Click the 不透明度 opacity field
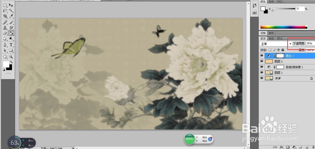 click(x=311, y=43)
